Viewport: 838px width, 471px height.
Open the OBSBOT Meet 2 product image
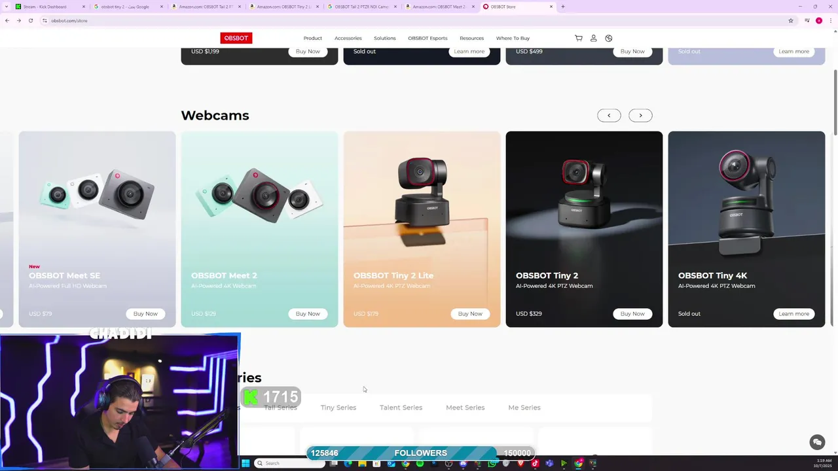[259, 195]
